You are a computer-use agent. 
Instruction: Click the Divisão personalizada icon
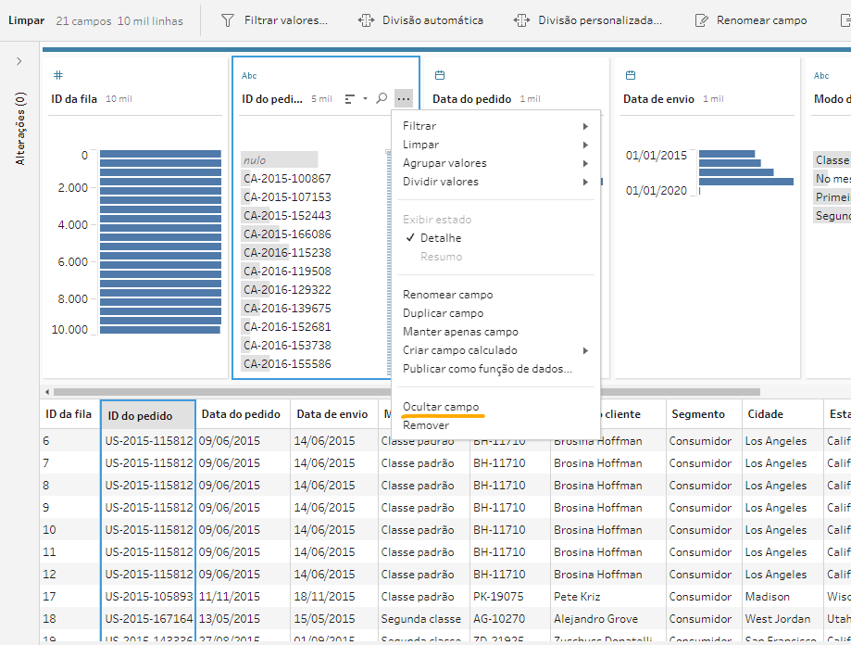pos(521,20)
